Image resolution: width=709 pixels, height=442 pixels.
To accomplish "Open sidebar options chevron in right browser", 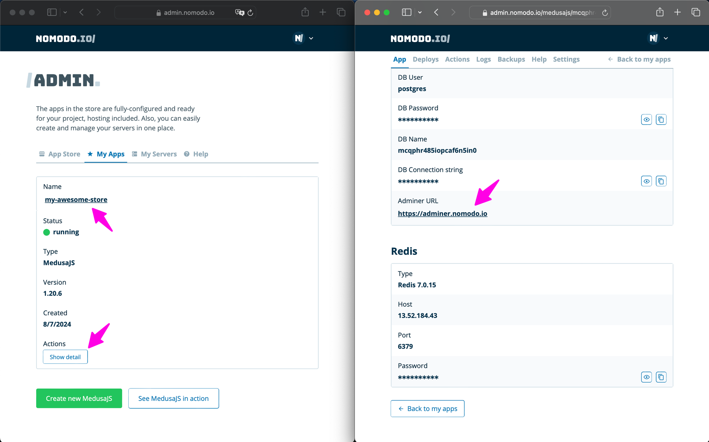I will [420, 12].
